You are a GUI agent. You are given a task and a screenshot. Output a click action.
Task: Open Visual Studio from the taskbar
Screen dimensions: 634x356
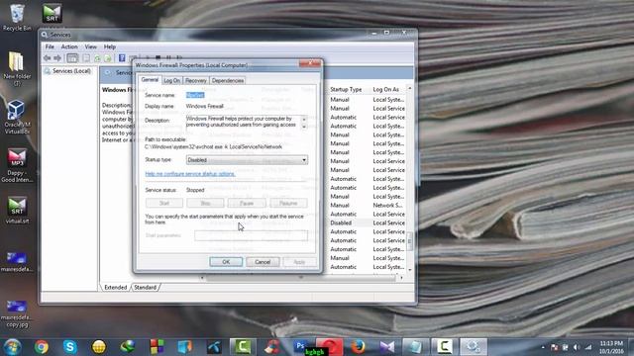(x=387, y=347)
